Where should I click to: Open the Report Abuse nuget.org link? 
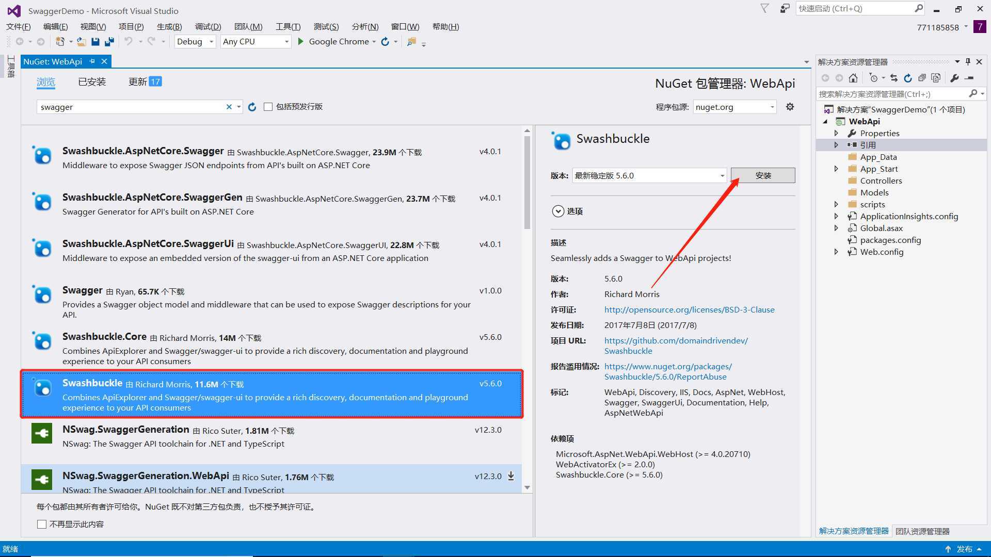coord(668,371)
